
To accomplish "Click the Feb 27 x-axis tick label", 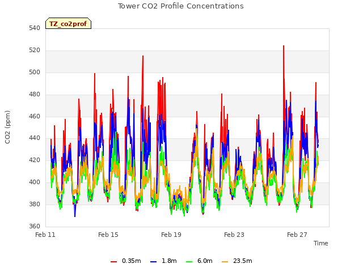I will point(297,235).
